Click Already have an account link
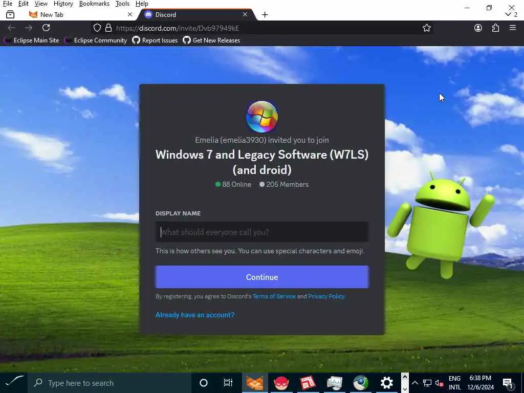Screen dimensions: 524x393 coord(195,315)
